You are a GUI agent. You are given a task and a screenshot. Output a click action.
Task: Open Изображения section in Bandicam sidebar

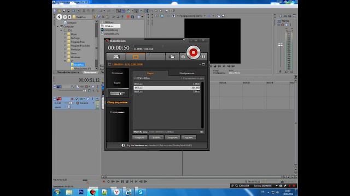[118, 93]
